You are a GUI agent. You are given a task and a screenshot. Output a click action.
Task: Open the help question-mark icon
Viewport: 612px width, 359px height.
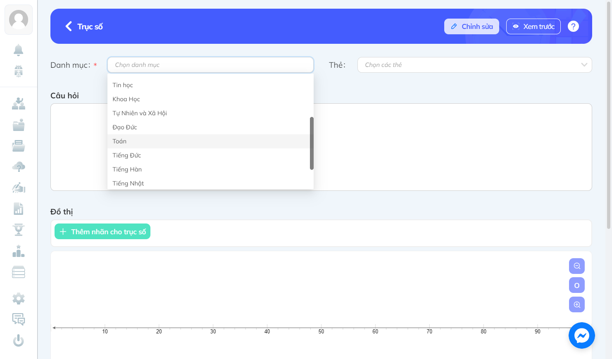point(573,26)
